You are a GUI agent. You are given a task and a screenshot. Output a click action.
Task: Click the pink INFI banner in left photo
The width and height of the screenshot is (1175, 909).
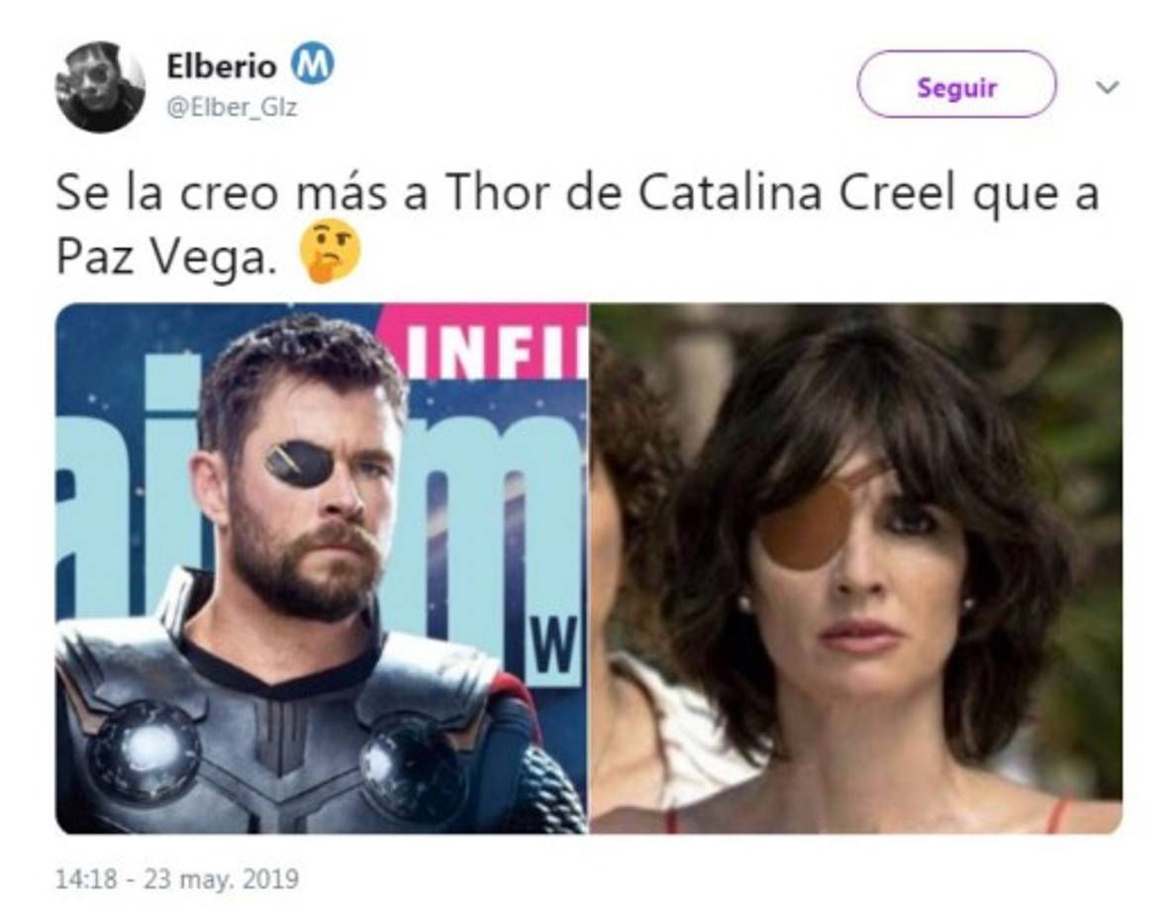point(483,342)
